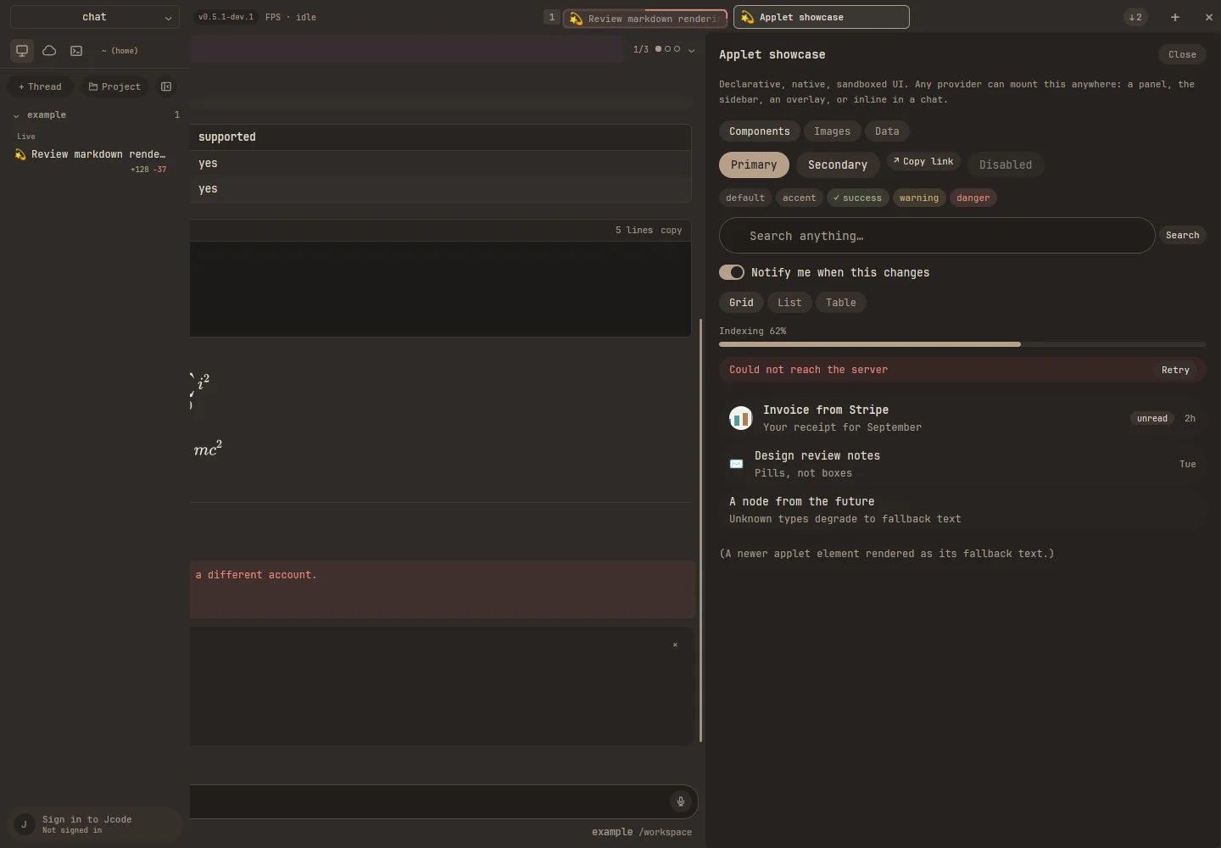Click the 1/3 page indicator dots
Viewport: 1221px width, 848px height.
tap(667, 49)
